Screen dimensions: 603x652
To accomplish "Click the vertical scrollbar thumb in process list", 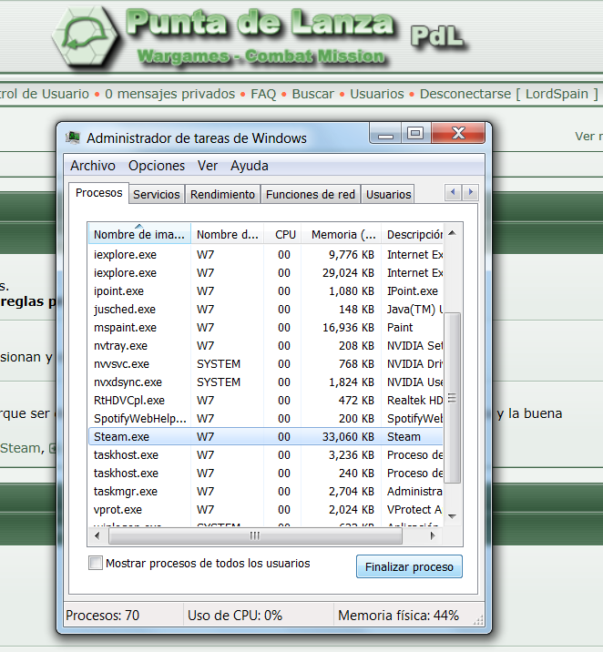I will tap(453, 398).
